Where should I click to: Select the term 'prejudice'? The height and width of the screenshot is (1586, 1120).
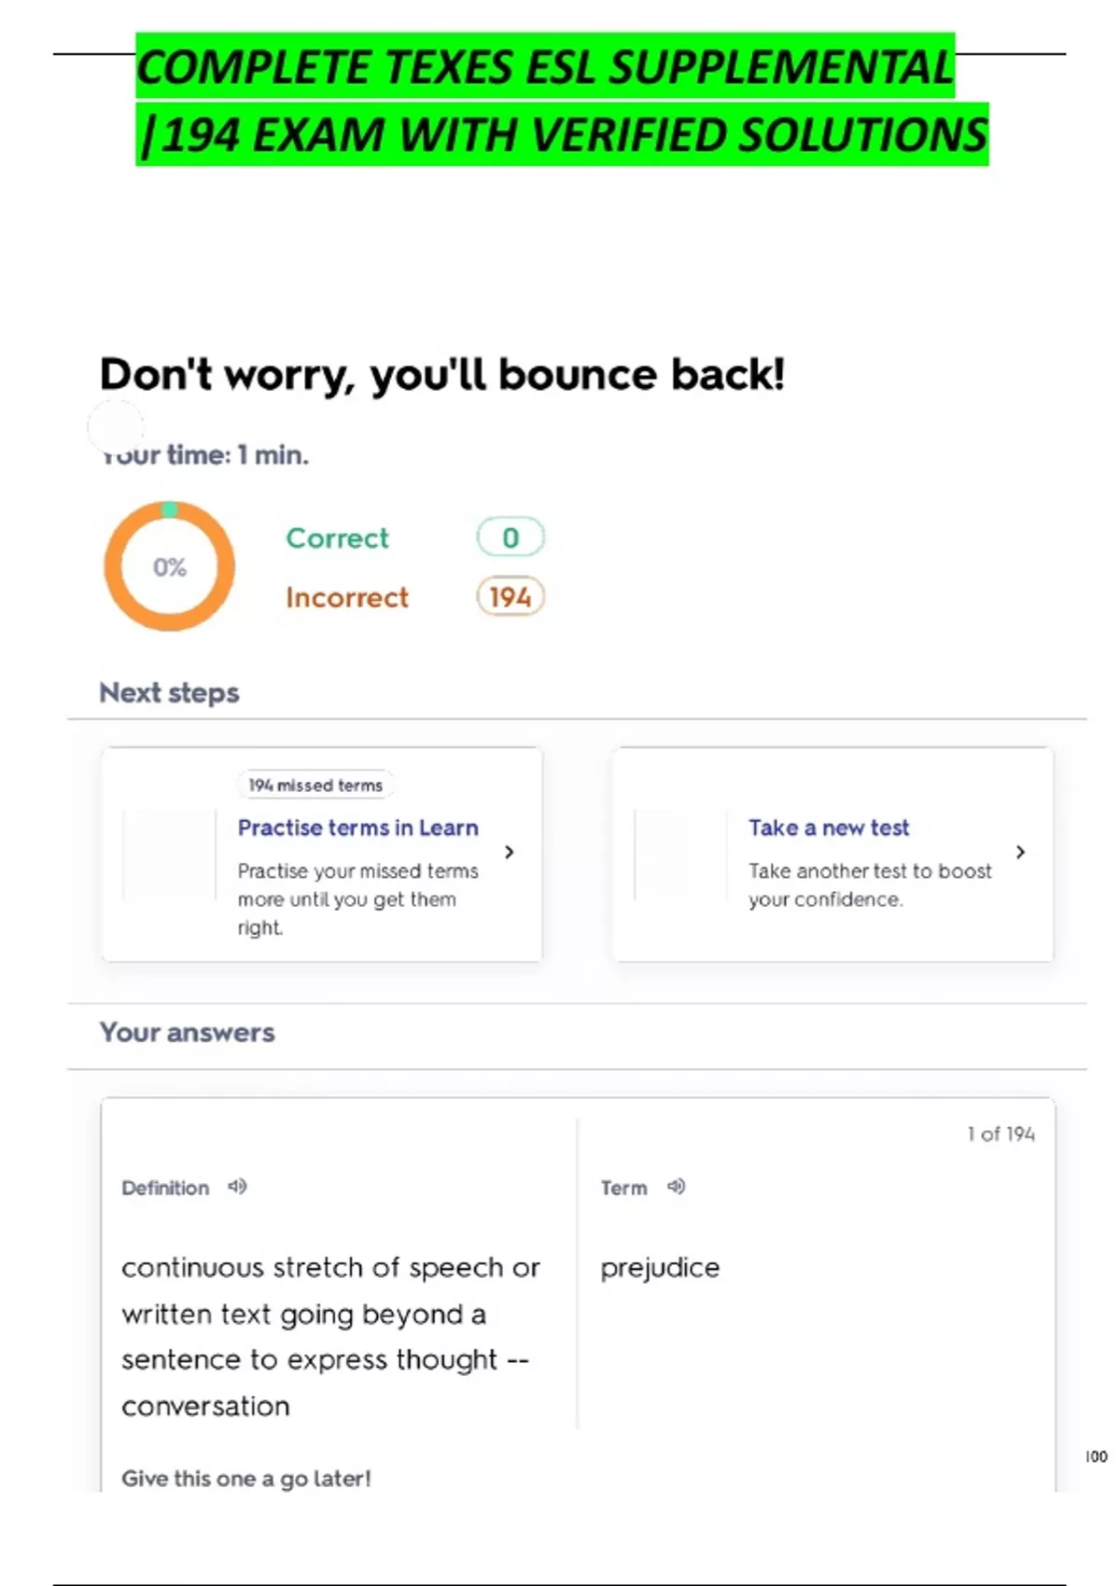(660, 1268)
